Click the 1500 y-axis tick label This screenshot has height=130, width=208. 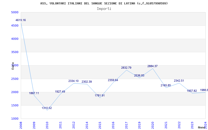coord(15,106)
